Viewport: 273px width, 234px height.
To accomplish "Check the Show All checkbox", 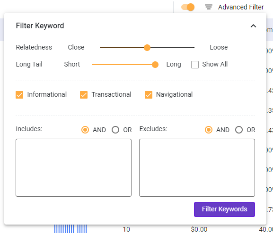I will (195, 65).
